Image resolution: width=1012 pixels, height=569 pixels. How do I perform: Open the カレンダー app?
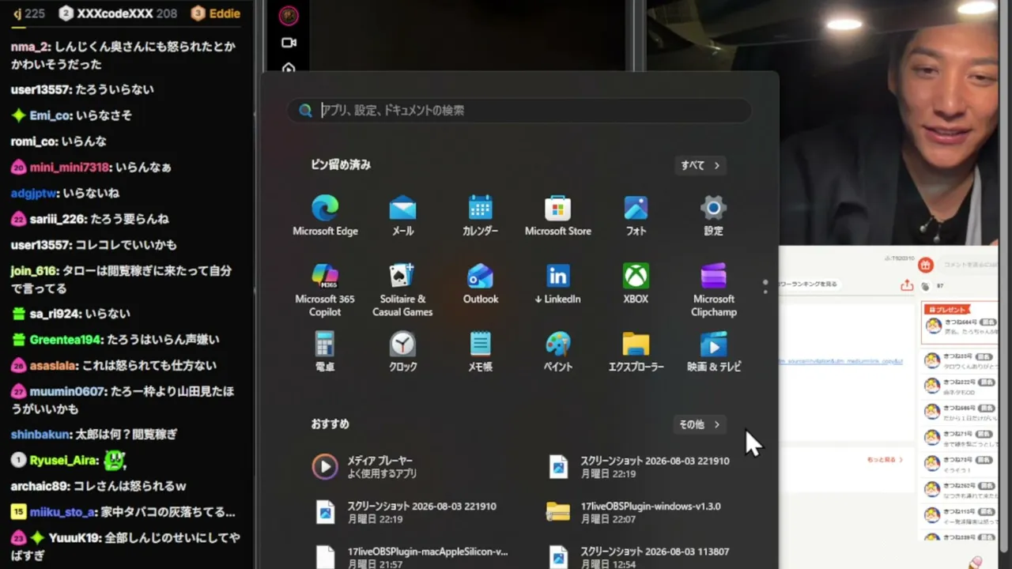click(480, 215)
